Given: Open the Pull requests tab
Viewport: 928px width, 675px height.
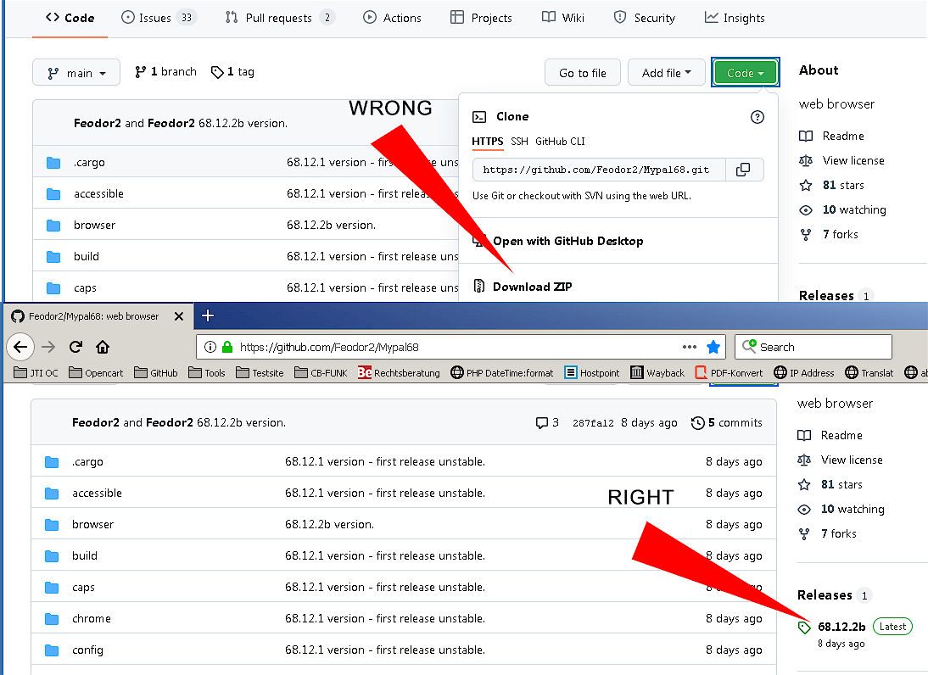Looking at the screenshot, I should coord(279,18).
